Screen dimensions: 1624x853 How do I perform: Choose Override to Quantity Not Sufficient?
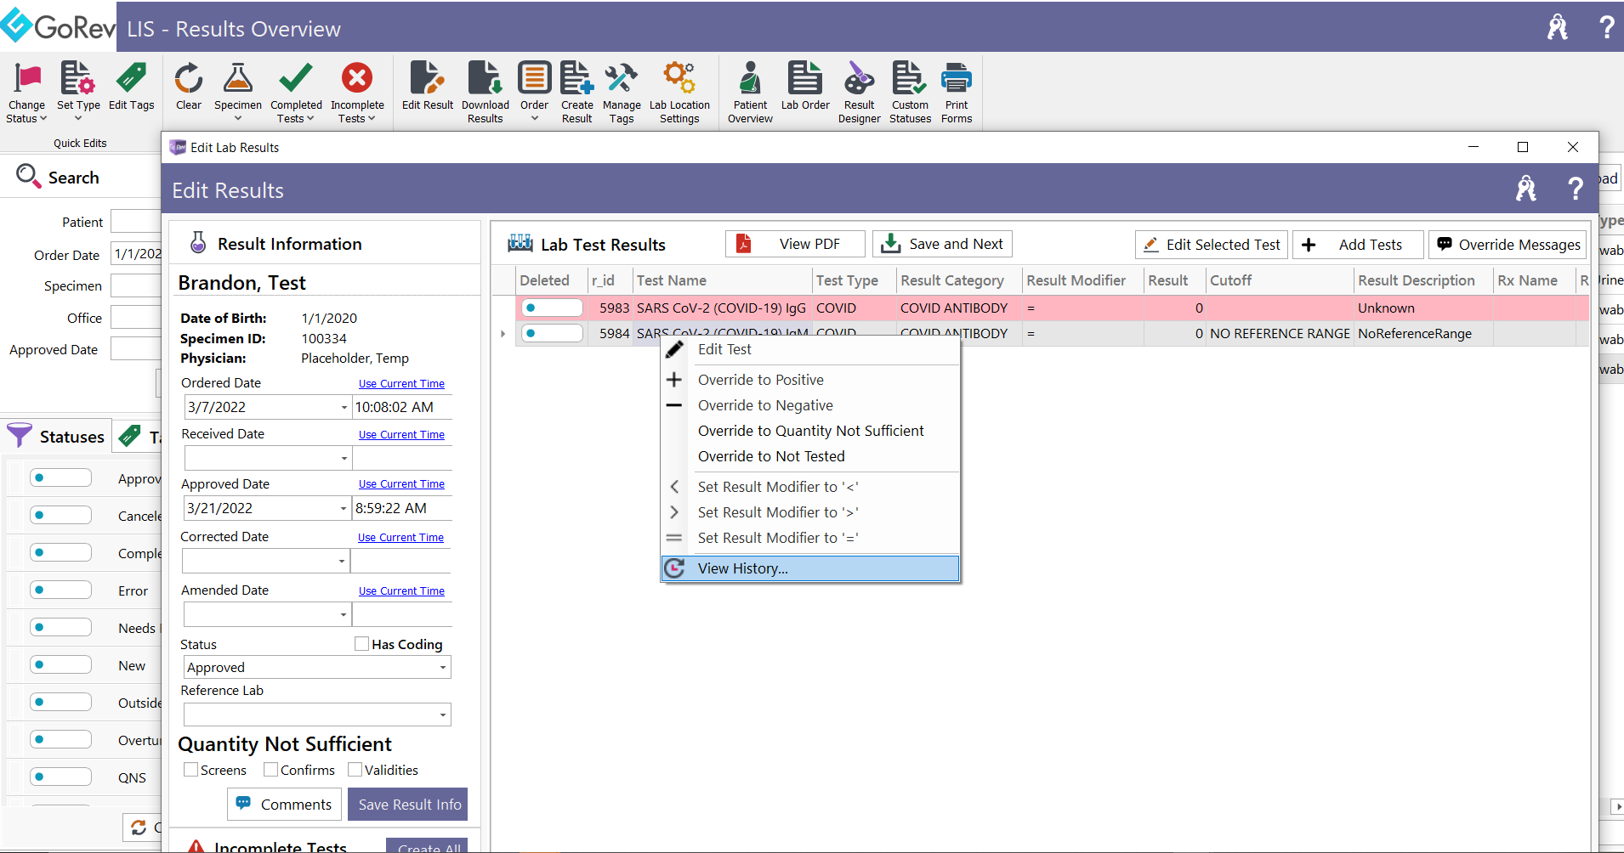pos(810,431)
